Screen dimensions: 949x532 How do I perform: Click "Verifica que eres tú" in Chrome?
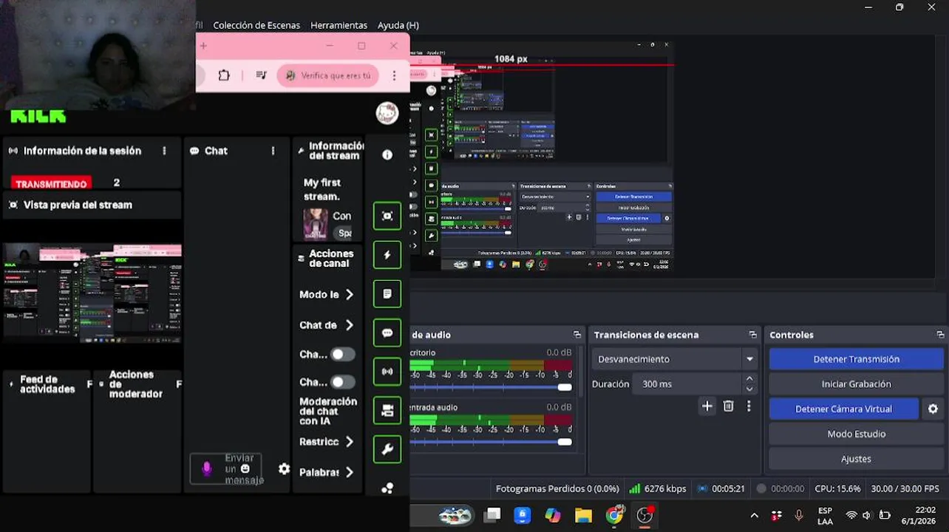(x=327, y=75)
